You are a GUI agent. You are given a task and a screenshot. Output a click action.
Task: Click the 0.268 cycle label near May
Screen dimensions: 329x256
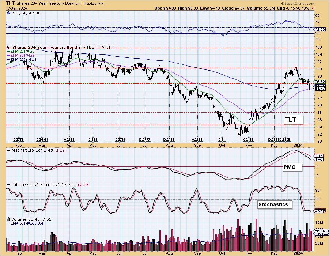pos(93,140)
